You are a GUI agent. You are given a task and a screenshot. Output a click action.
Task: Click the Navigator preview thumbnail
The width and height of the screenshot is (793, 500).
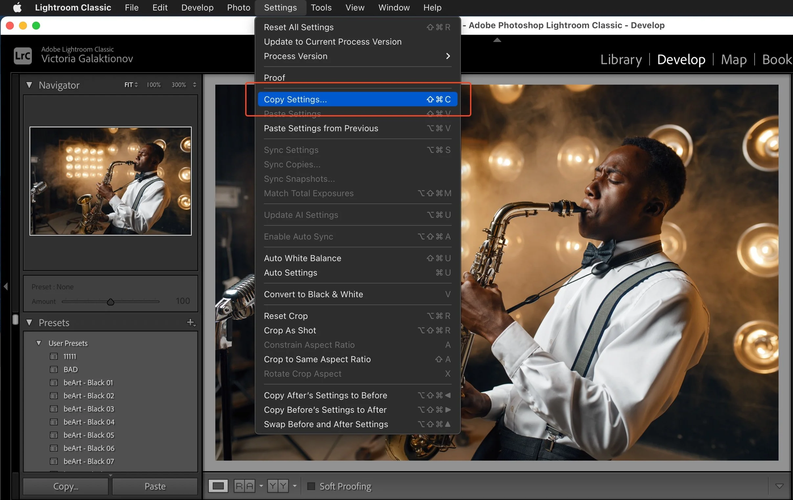tap(110, 181)
